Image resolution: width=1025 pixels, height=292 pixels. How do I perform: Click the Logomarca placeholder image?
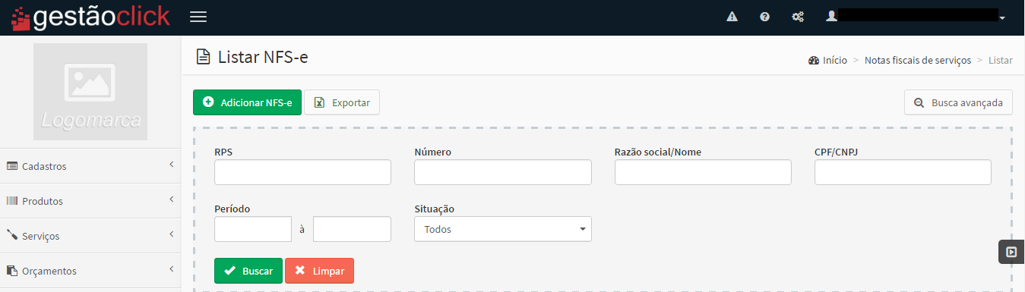click(x=90, y=92)
